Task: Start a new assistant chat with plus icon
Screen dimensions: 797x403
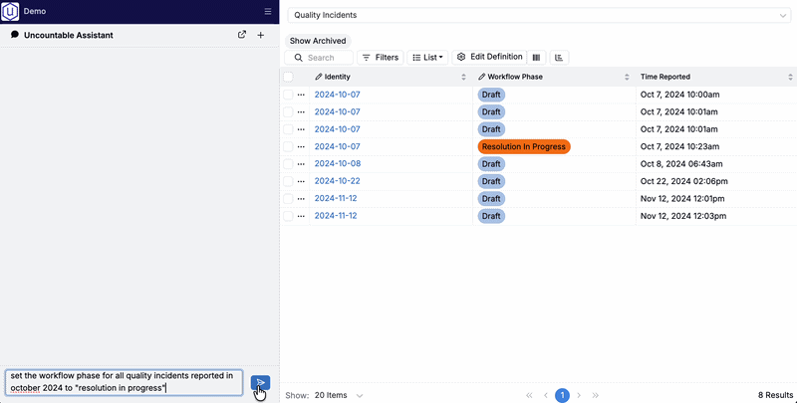Action: point(261,35)
